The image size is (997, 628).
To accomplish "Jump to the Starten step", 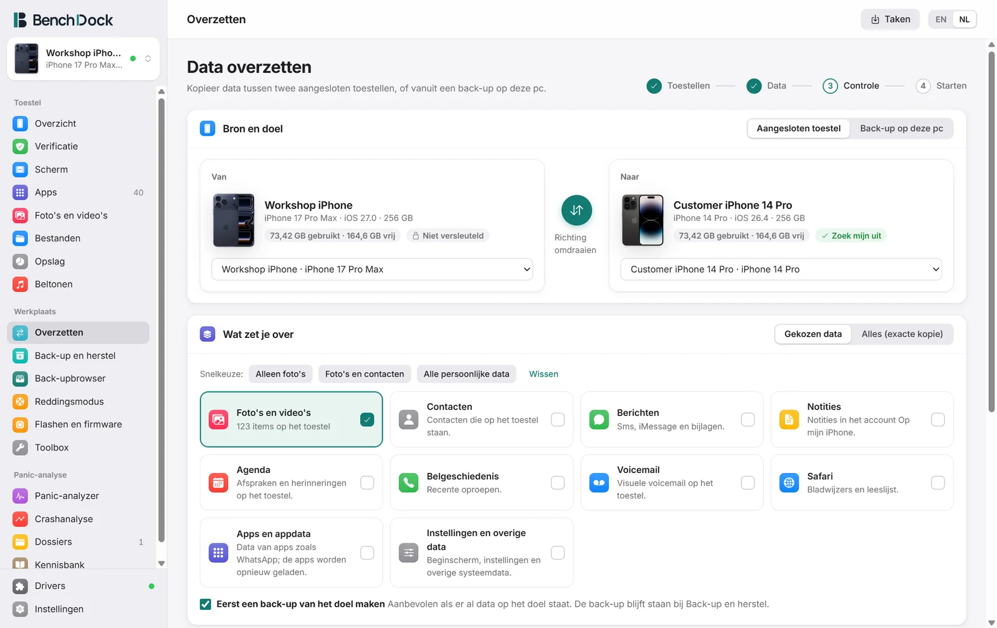I will (x=942, y=86).
